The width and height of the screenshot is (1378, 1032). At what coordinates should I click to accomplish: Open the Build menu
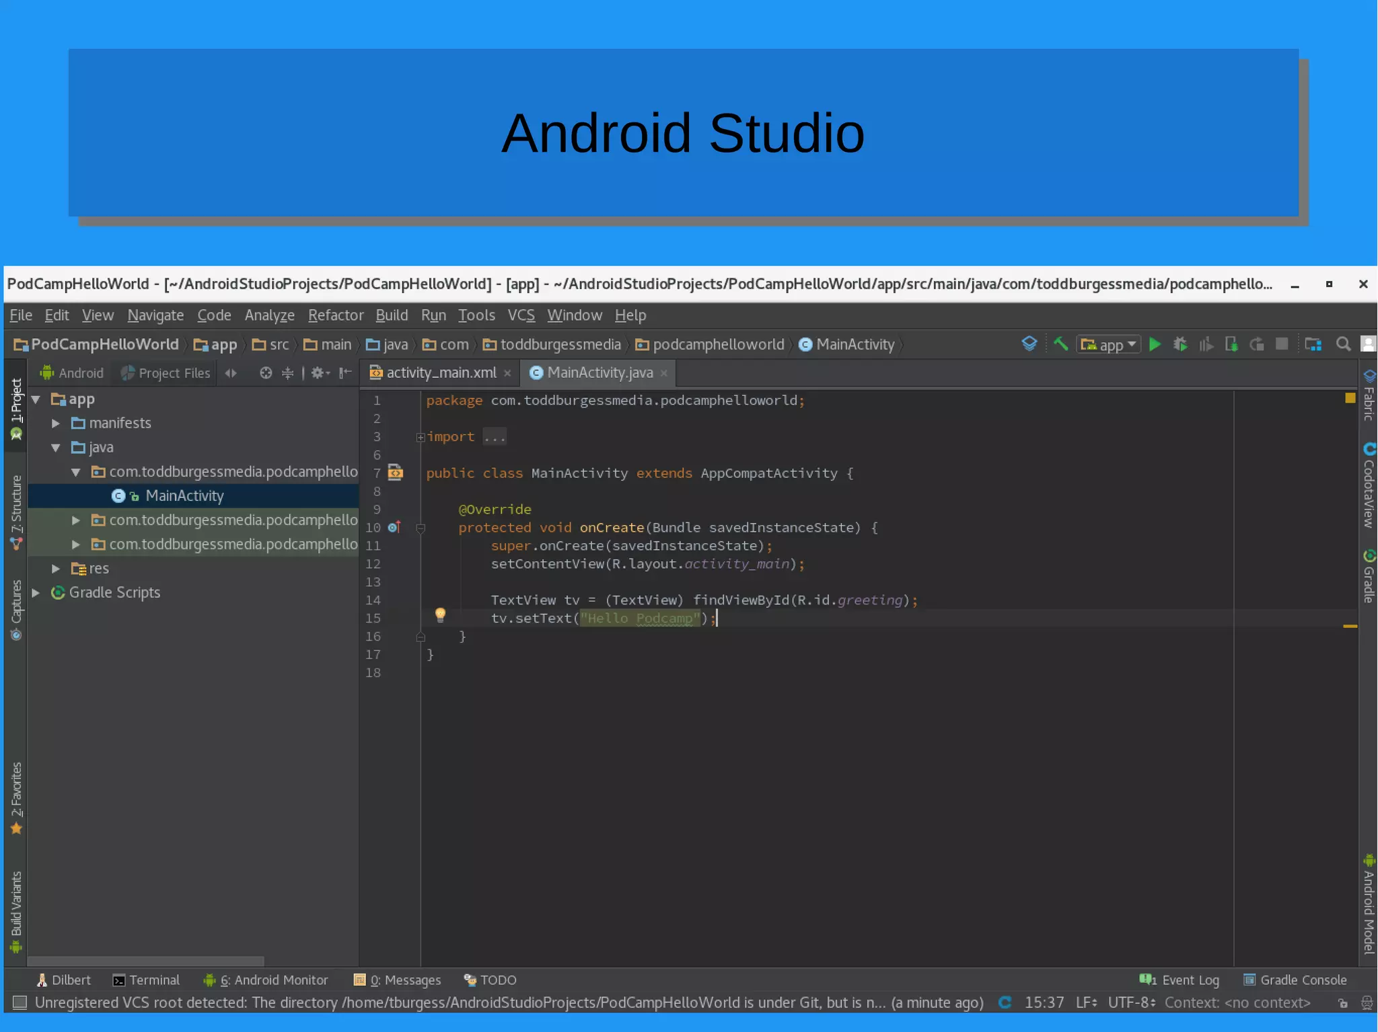pyautogui.click(x=392, y=315)
